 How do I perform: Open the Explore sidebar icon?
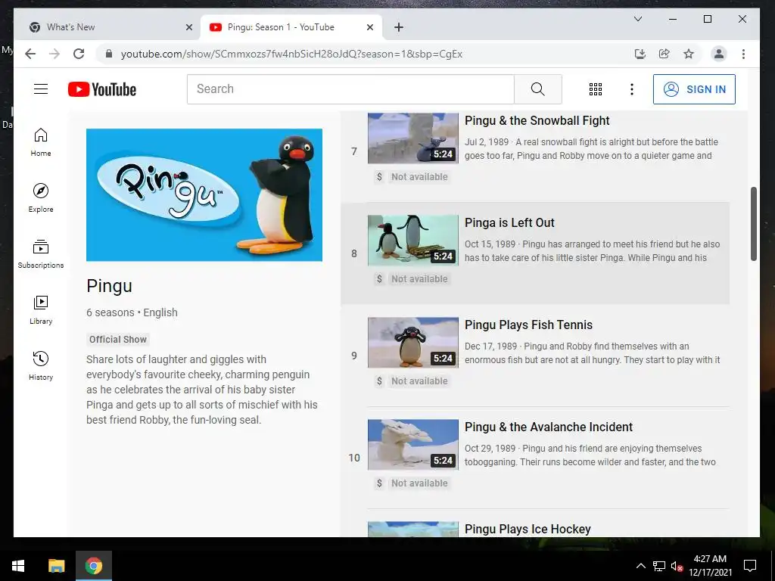point(41,197)
